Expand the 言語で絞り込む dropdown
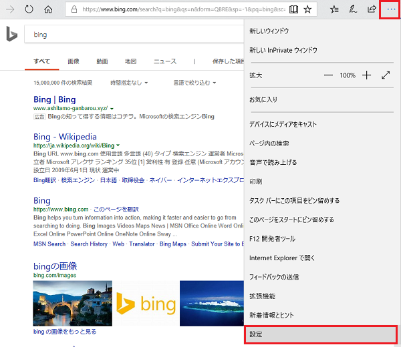Screen dimensions: 401x347 click(194, 83)
